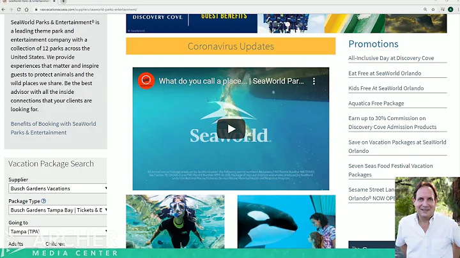Open Save on Vacation Packages promotion
460x258 pixels.
(397, 146)
